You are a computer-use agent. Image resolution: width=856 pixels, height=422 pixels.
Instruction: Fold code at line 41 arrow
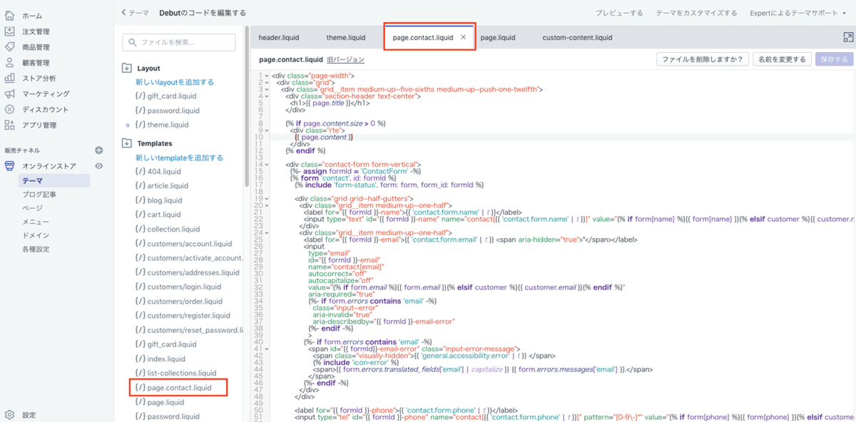(x=267, y=349)
